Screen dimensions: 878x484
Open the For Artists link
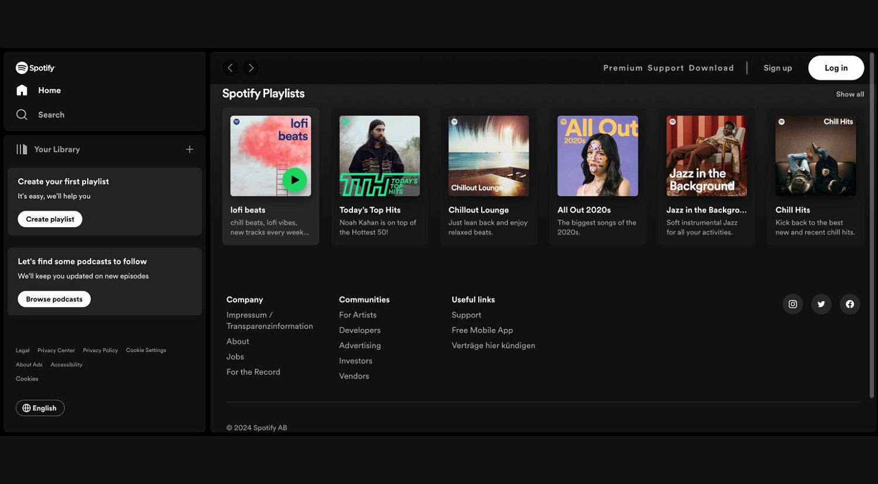pos(358,314)
